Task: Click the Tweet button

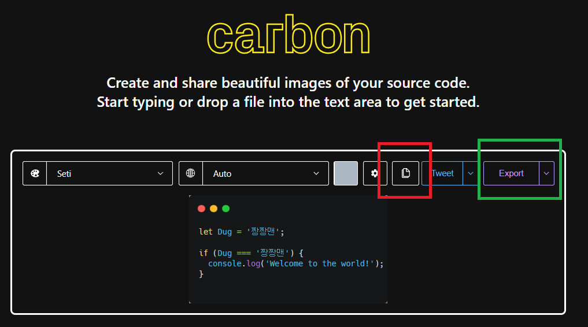Action: point(442,173)
